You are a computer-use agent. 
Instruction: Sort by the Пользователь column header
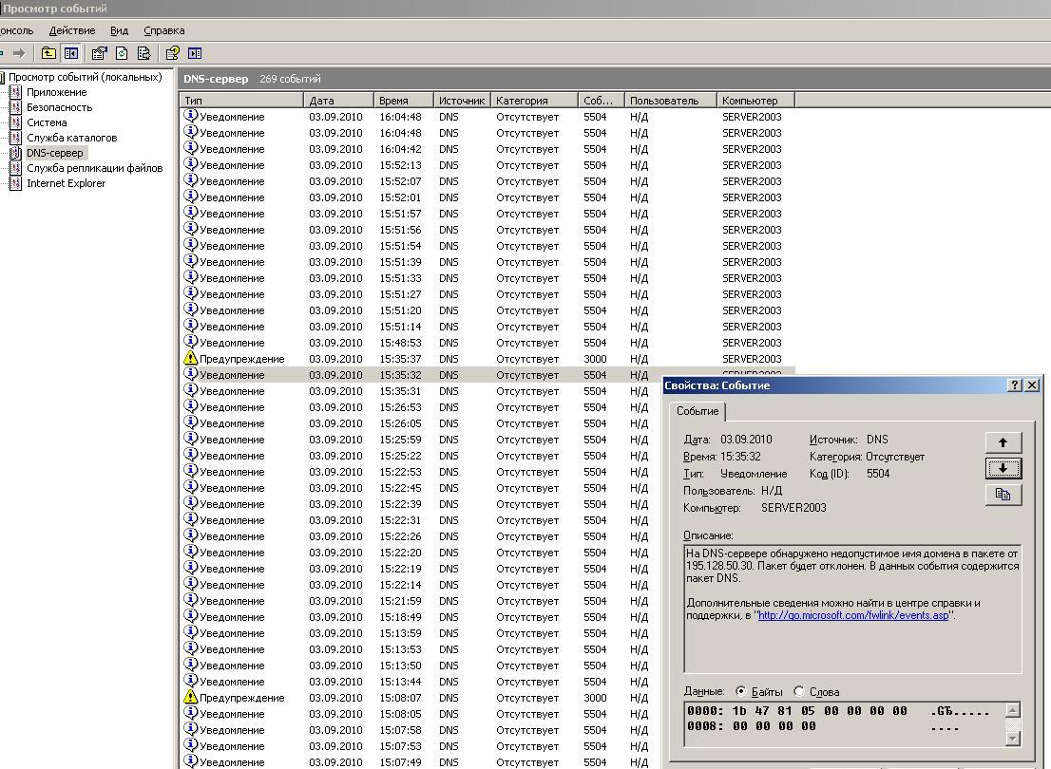670,101
